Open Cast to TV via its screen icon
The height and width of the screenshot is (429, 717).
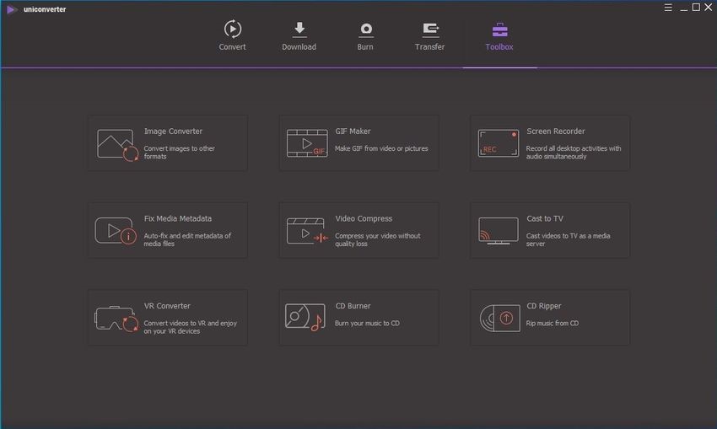coord(498,231)
